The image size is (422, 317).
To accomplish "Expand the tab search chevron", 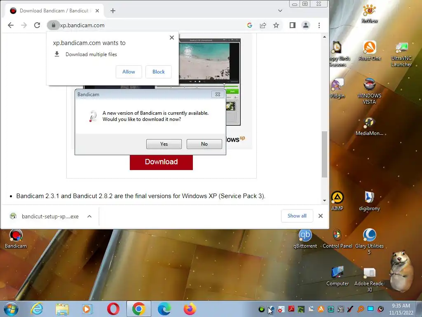I will [x=280, y=11].
